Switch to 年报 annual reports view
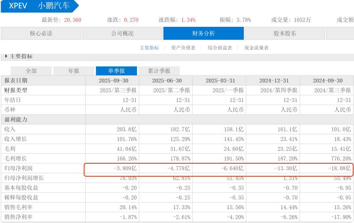Screen dimensions: 354x223 tap(73, 71)
